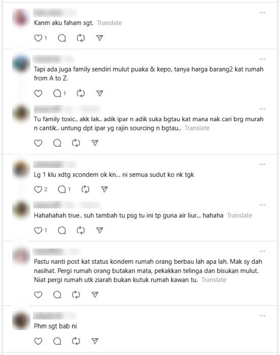This screenshot has width=280, height=355.
Task: Reply to the "Phm sgt bab ni" comment
Action: 57,341
